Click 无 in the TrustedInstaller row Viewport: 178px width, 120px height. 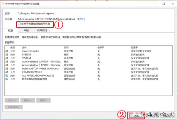pyautogui.click(x=98, y=51)
